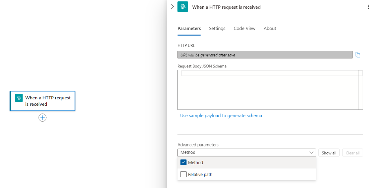Focus the Request Body JSON Schema editor
This screenshot has width=369, height=188.
268,91
